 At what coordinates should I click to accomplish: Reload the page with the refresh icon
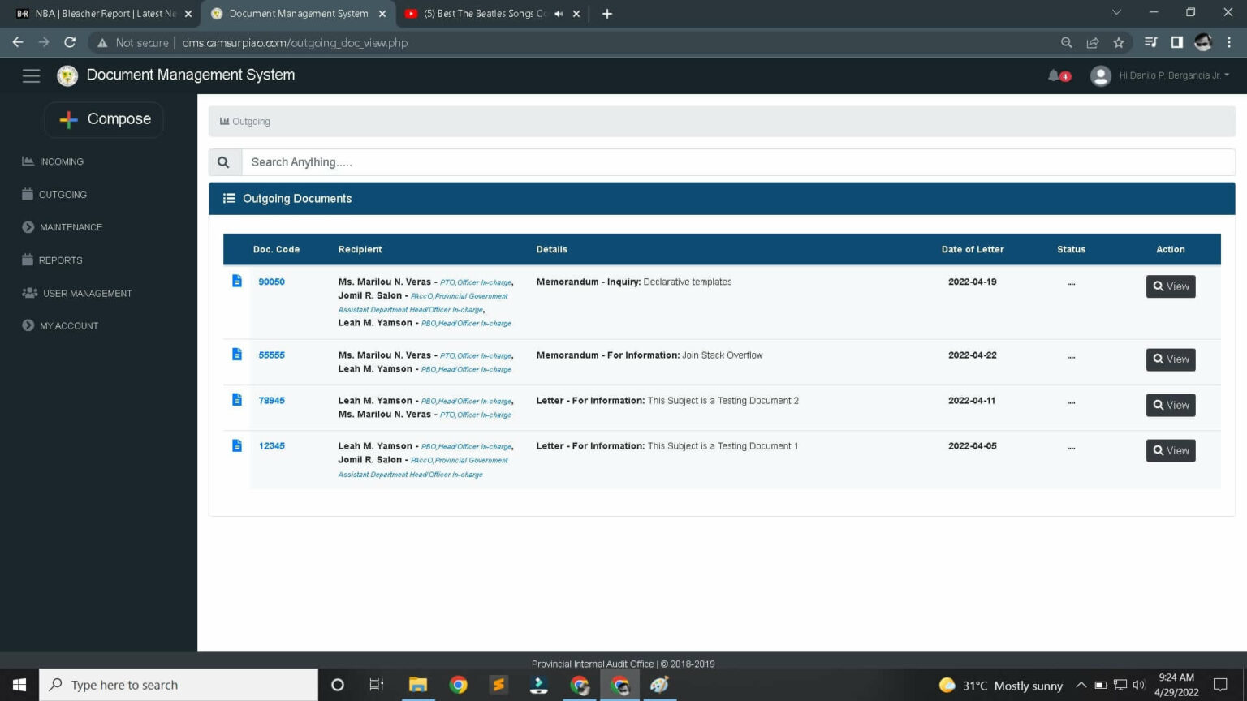[x=69, y=42]
